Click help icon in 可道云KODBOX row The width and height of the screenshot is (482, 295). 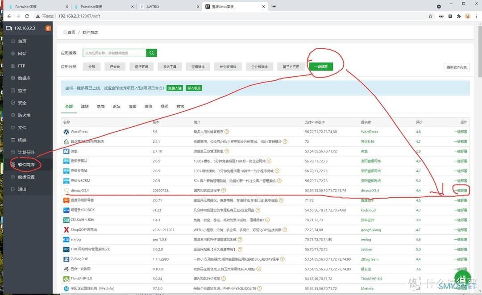coord(258,210)
